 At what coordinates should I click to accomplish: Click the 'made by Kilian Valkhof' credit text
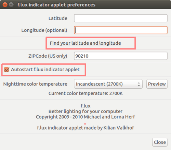click(109, 128)
